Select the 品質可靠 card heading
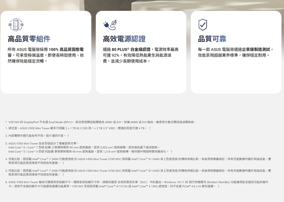Screen dimensions: 284x202 (x=212, y=39)
